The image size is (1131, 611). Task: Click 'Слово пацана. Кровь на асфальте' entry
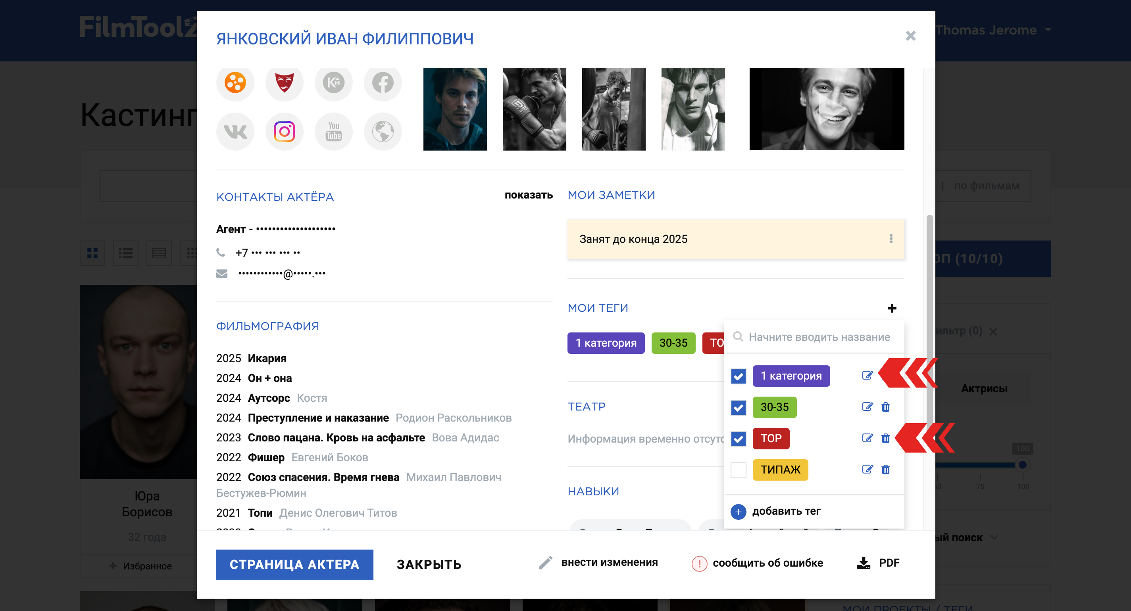336,437
